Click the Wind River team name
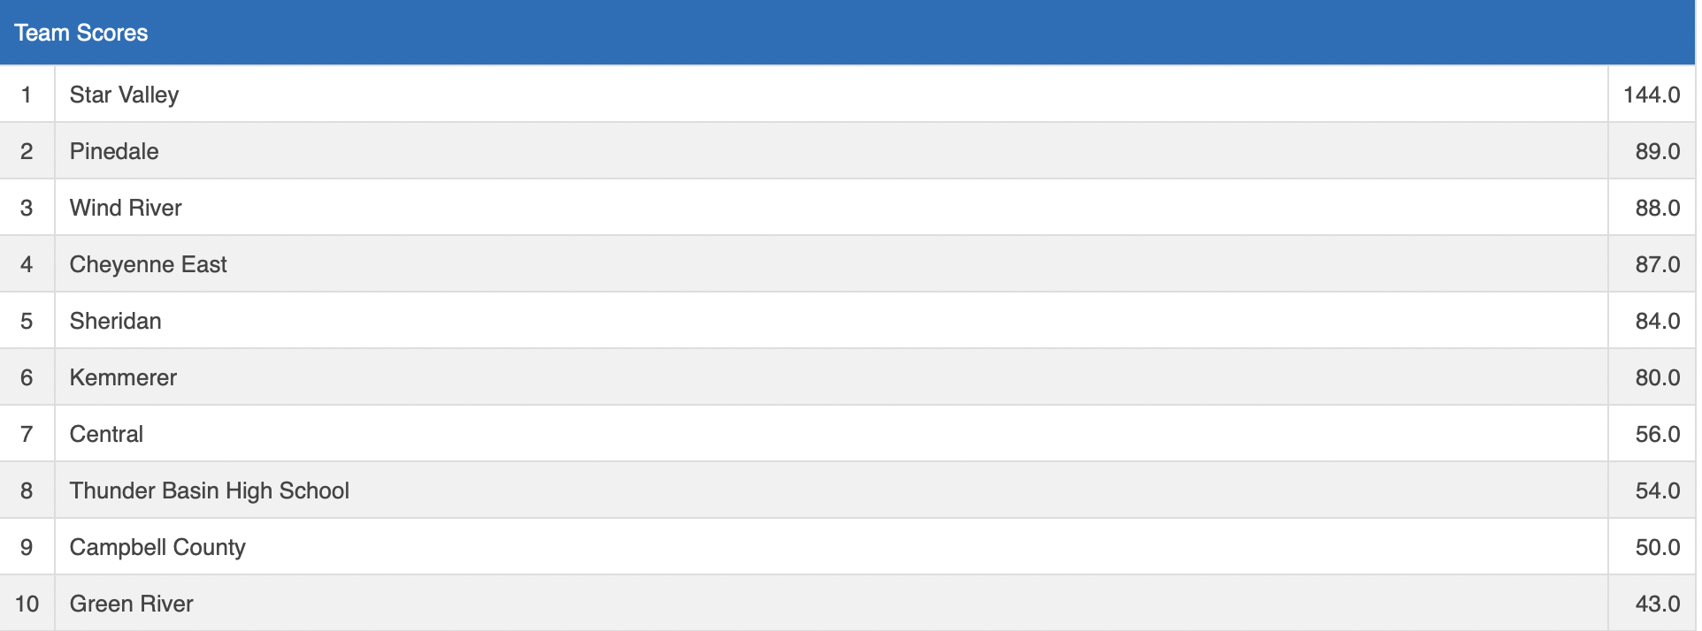The width and height of the screenshot is (1702, 631). pyautogui.click(x=126, y=208)
